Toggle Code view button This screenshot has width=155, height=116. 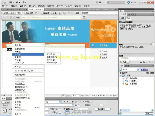tap(6, 13)
